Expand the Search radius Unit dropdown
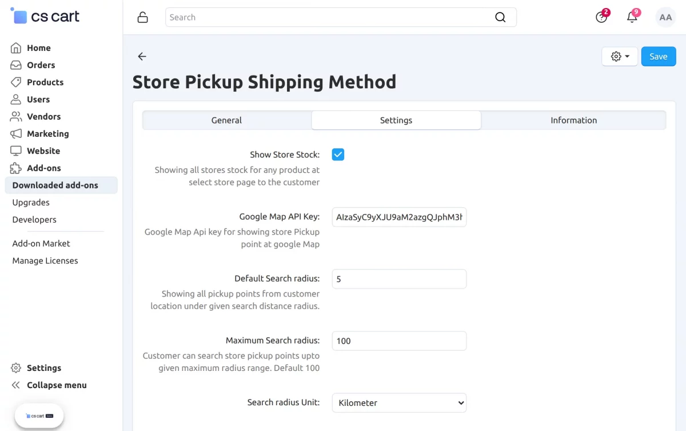This screenshot has height=431, width=686. coord(399,403)
